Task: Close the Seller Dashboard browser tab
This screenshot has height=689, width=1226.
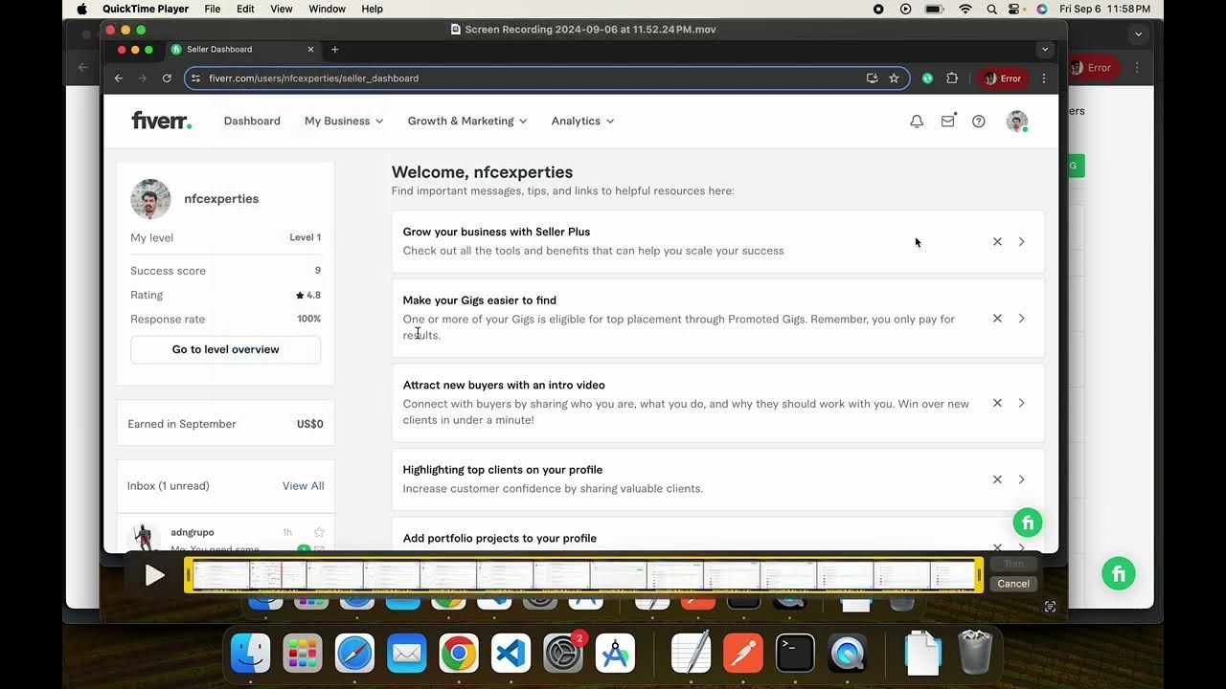Action: (x=310, y=49)
